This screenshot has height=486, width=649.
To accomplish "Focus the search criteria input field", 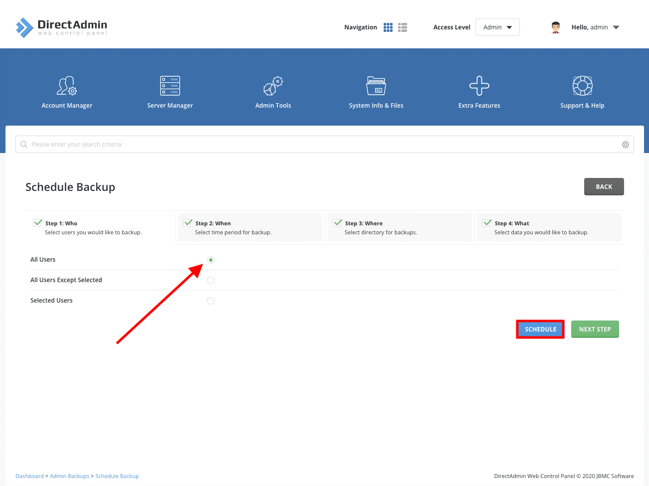I will [319, 145].
